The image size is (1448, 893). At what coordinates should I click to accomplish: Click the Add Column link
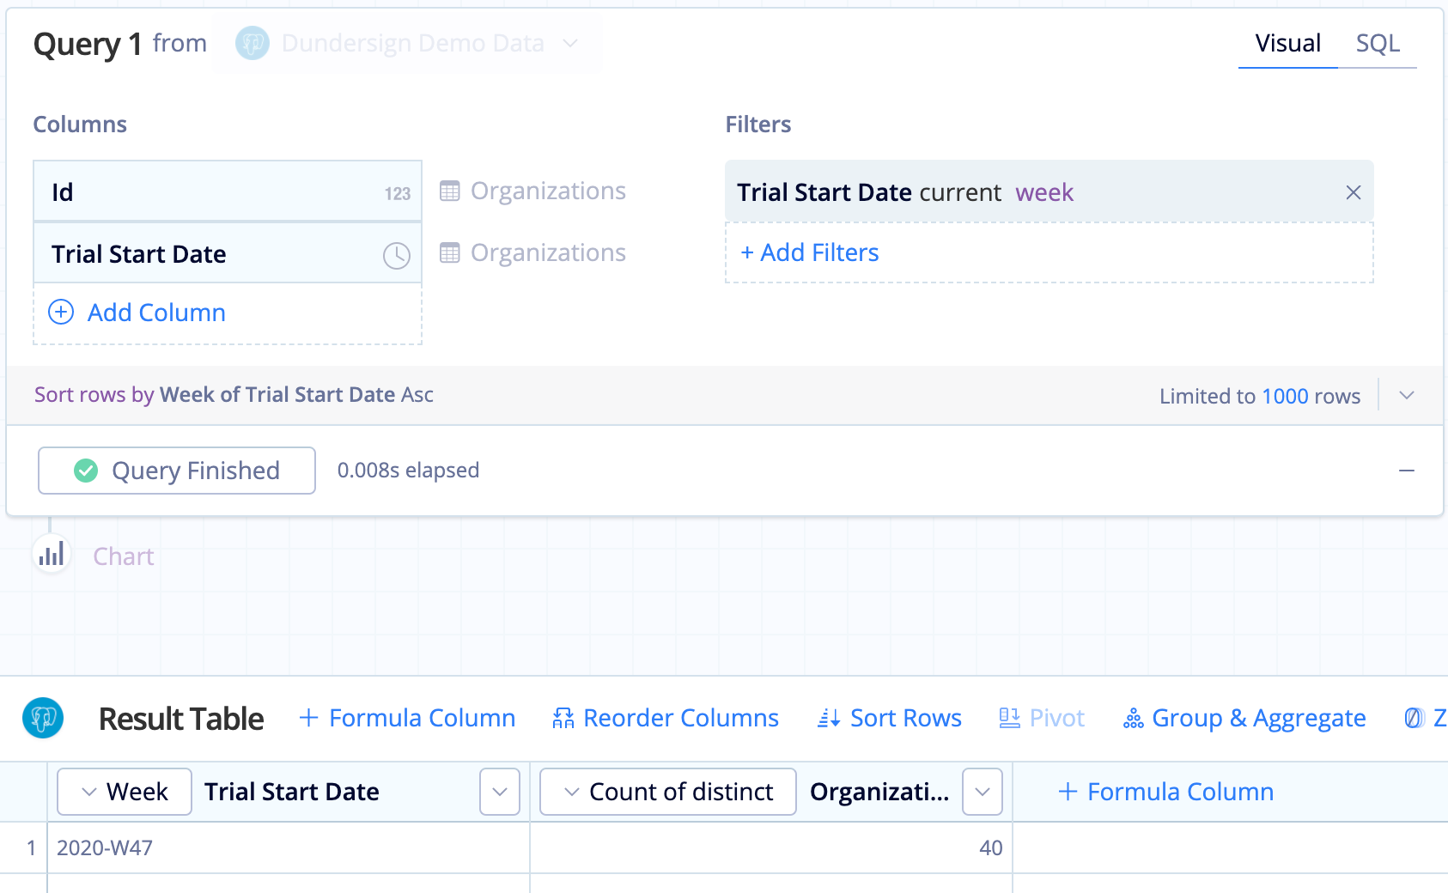156,313
